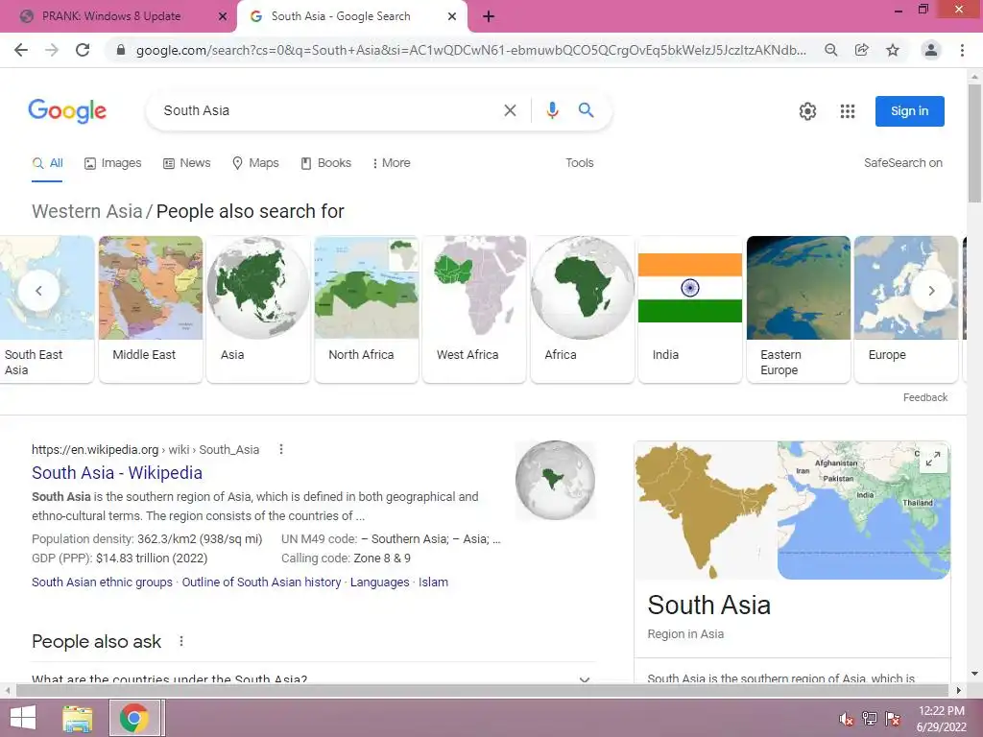Click muted volume tray icon
Screen dimensions: 983x737
(847, 718)
